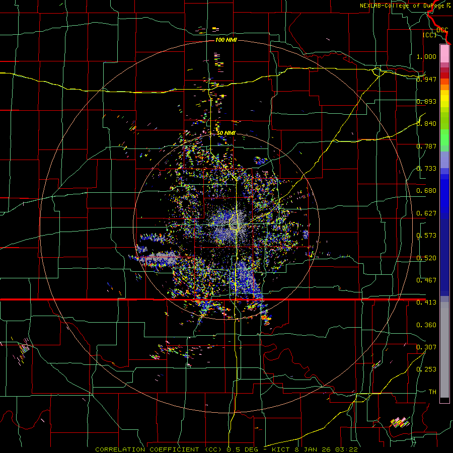453x453 pixels.
Task: Select the 0.467 legend value
Action: click(426, 280)
